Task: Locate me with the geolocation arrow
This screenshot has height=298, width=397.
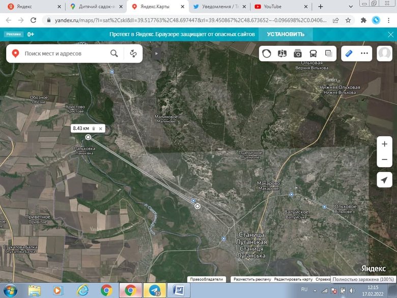Action: click(384, 180)
